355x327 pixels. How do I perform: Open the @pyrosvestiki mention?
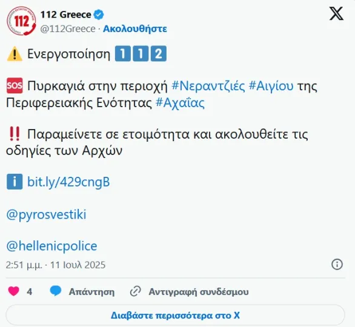(x=46, y=214)
